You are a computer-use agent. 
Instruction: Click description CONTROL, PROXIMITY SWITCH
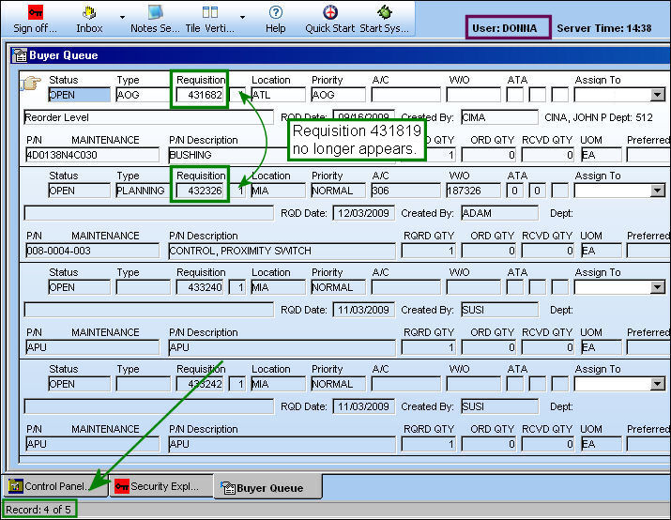tap(282, 251)
